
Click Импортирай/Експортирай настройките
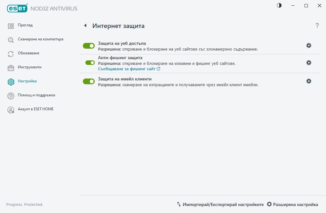tap(220, 204)
